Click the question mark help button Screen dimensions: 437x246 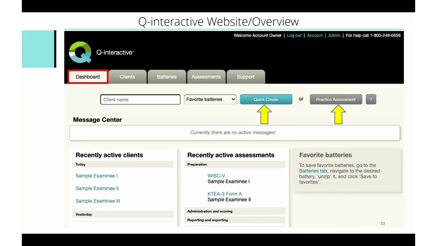point(371,99)
